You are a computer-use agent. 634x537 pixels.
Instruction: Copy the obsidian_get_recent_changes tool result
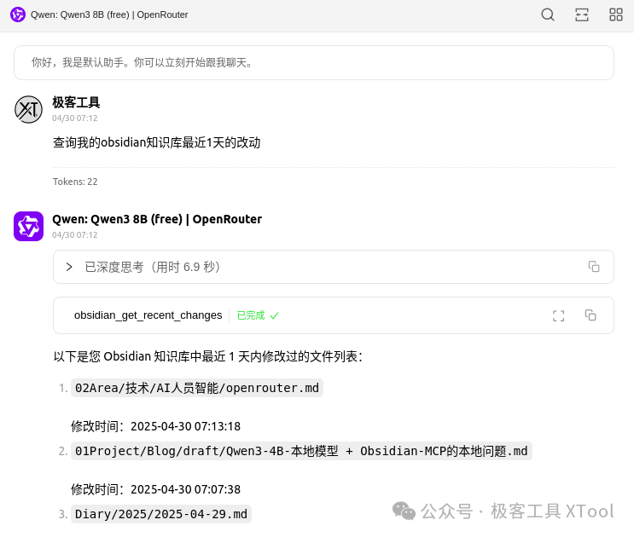590,315
